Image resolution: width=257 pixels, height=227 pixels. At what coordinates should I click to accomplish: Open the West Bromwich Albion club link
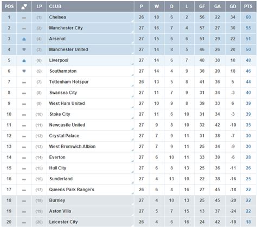pyautogui.click(x=72, y=147)
